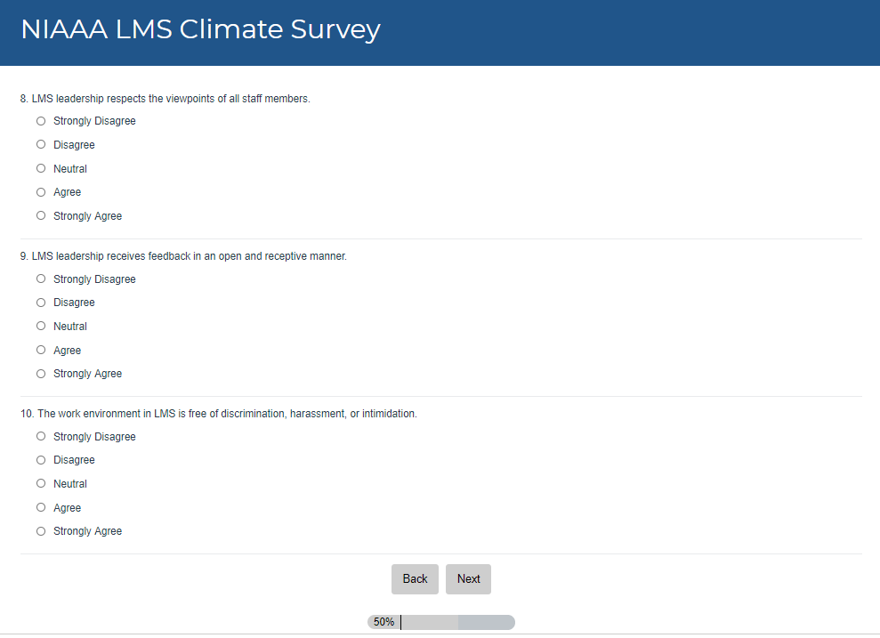Go to the previous page with Back
Viewport: 880px width, 638px height.
tap(415, 579)
